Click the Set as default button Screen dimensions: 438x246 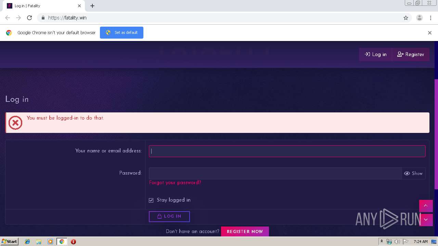[121, 32]
